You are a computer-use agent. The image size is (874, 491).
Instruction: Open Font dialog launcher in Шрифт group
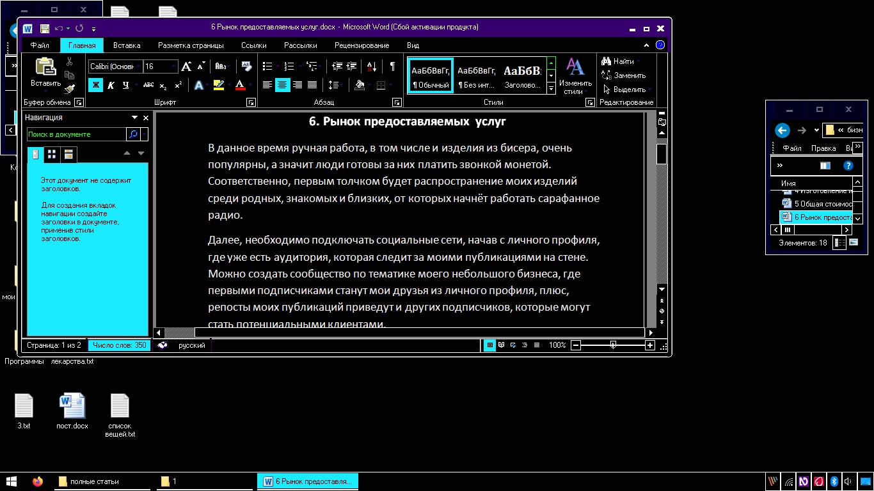251,102
